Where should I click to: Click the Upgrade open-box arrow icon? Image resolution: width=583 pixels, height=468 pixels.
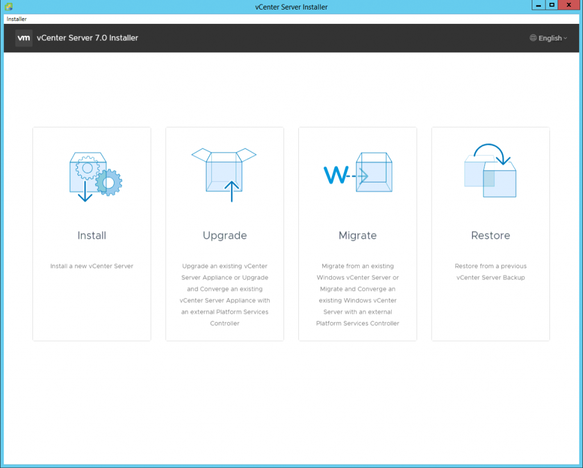224,174
